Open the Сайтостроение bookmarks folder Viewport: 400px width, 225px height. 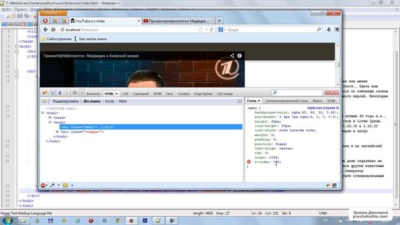[x=56, y=39]
